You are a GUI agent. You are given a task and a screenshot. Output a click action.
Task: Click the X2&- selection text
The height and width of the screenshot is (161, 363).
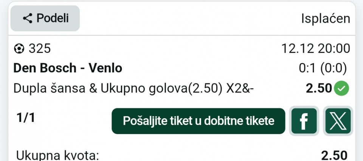[x=240, y=89]
